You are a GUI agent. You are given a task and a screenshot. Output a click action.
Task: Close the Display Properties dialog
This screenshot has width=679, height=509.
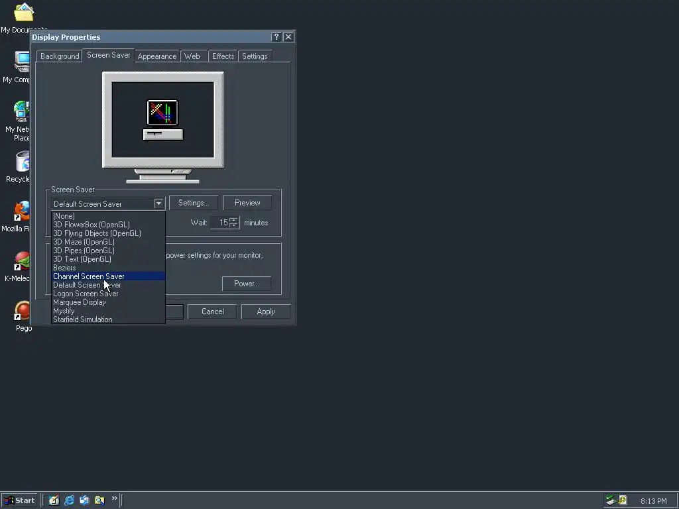click(288, 37)
